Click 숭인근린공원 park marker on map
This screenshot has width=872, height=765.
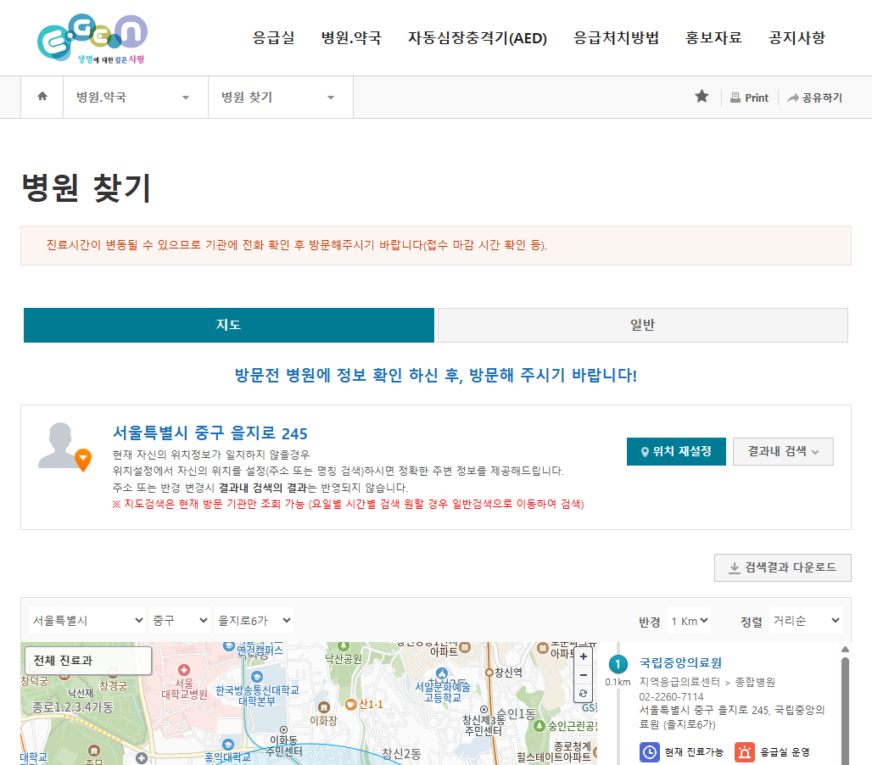(539, 726)
